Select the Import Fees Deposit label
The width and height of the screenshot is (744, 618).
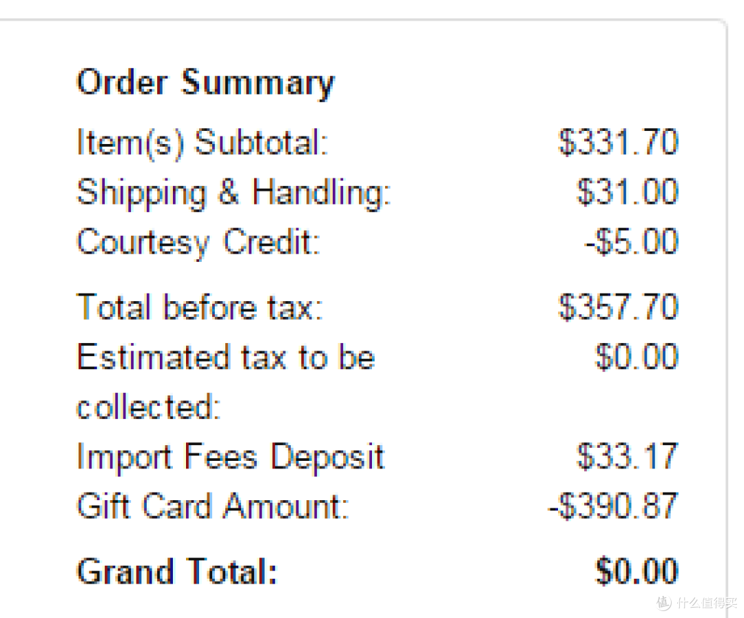230,457
